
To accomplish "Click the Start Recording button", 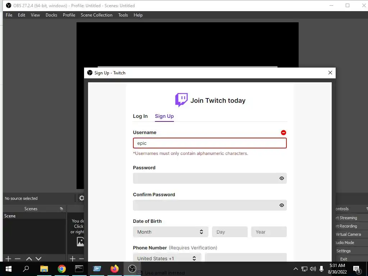I will 351,226.
